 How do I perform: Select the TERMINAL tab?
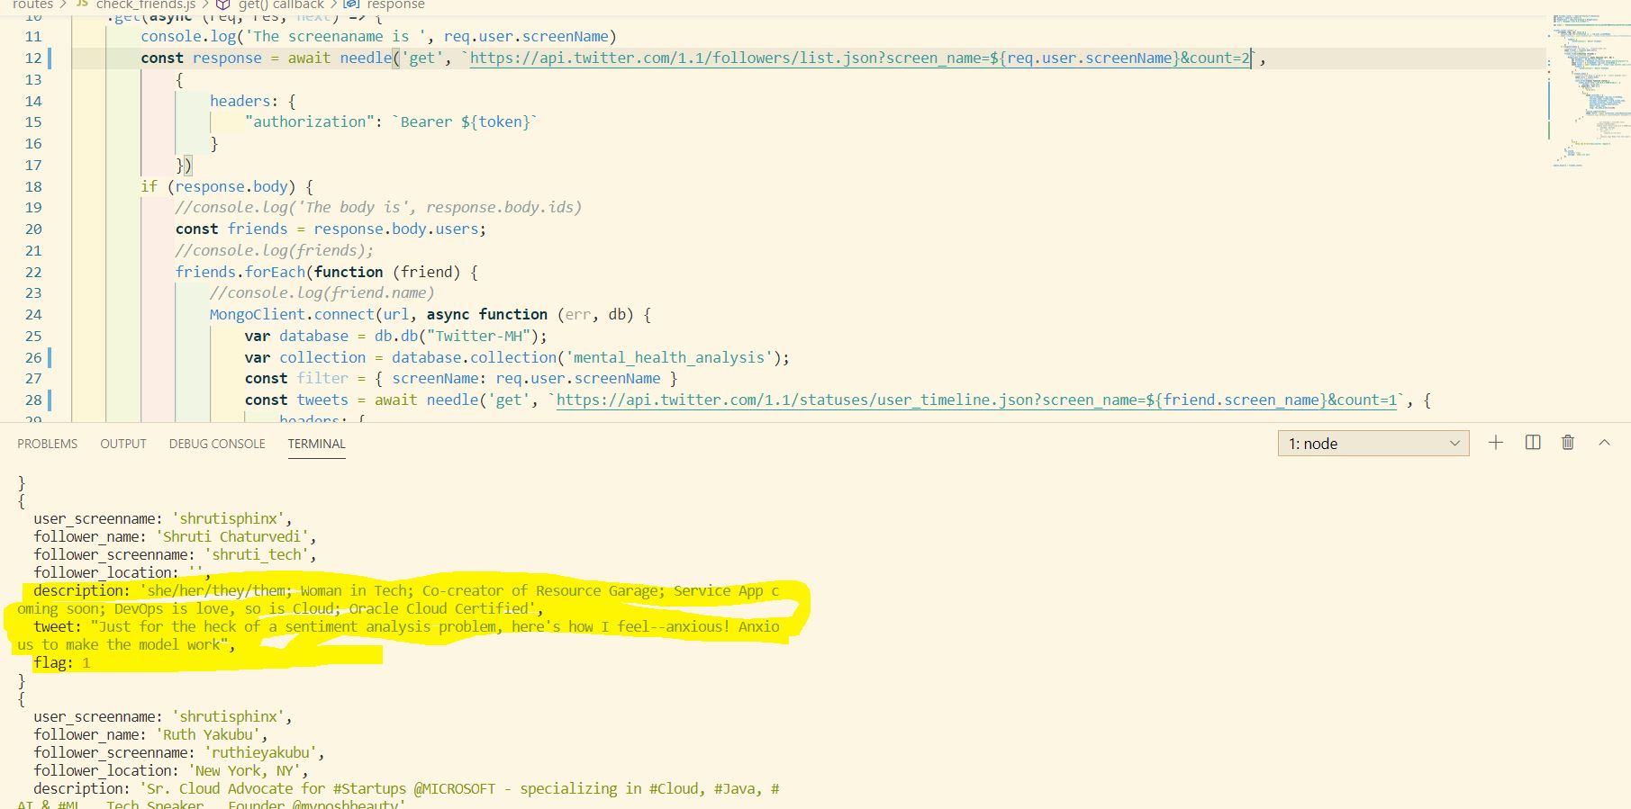pos(317,444)
